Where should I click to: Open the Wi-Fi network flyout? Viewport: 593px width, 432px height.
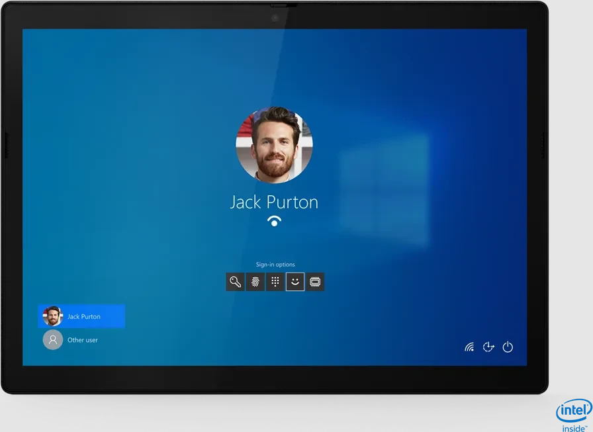pos(469,347)
